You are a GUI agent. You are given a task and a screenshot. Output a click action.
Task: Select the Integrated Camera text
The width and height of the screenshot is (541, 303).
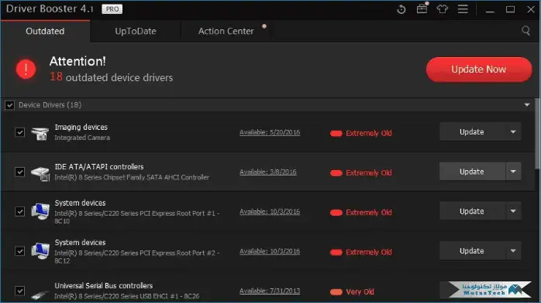tap(82, 138)
